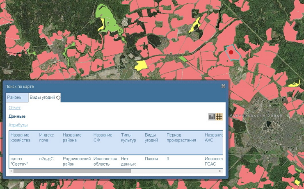Click the horizontal scrollbar thumb
The width and height of the screenshot is (304, 189).
pyautogui.click(x=72, y=171)
